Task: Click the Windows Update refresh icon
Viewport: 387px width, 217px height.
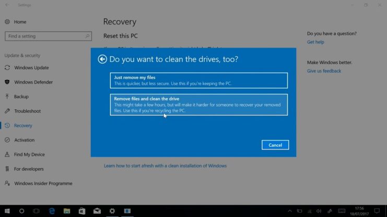Action: pos(7,68)
